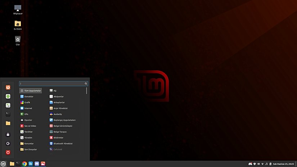
Task: Open System Settings from the favorites sidebar
Action: [8, 105]
